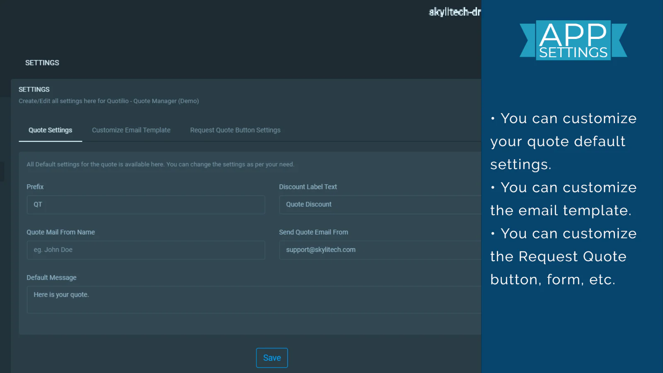Click the APP SETTINGS banner logo
663x373 pixels.
point(573,40)
